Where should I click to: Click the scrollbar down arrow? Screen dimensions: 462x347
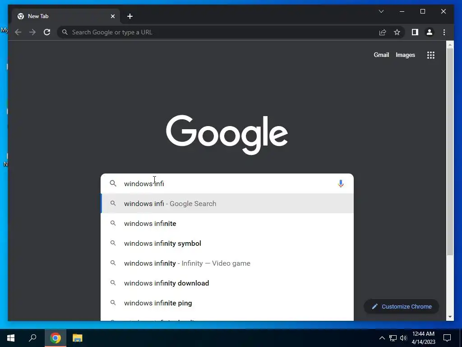tap(450, 317)
